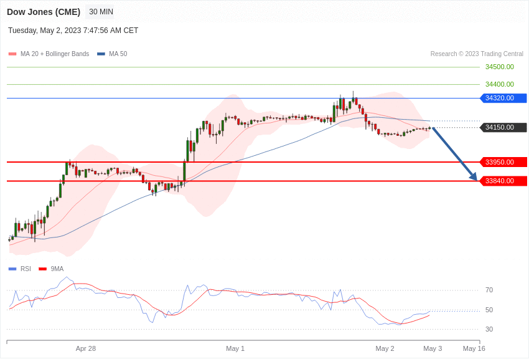Click the 34500.00 resistance price label
Viewport: 529px width, 359px height.
pyautogui.click(x=499, y=67)
